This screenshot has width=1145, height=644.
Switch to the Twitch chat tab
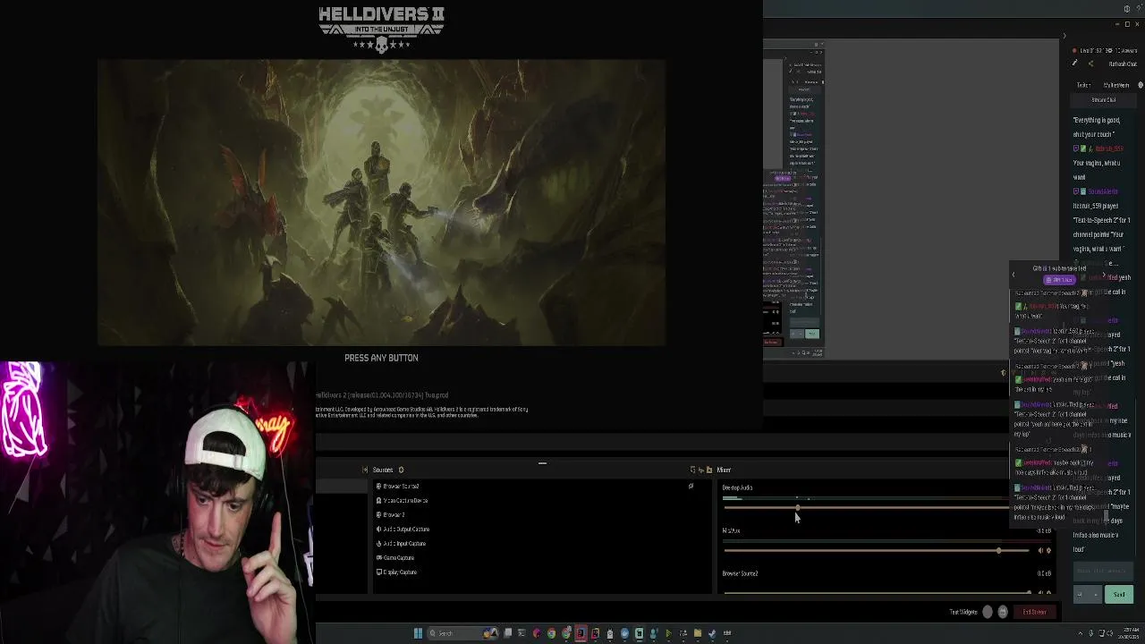[x=1084, y=85]
